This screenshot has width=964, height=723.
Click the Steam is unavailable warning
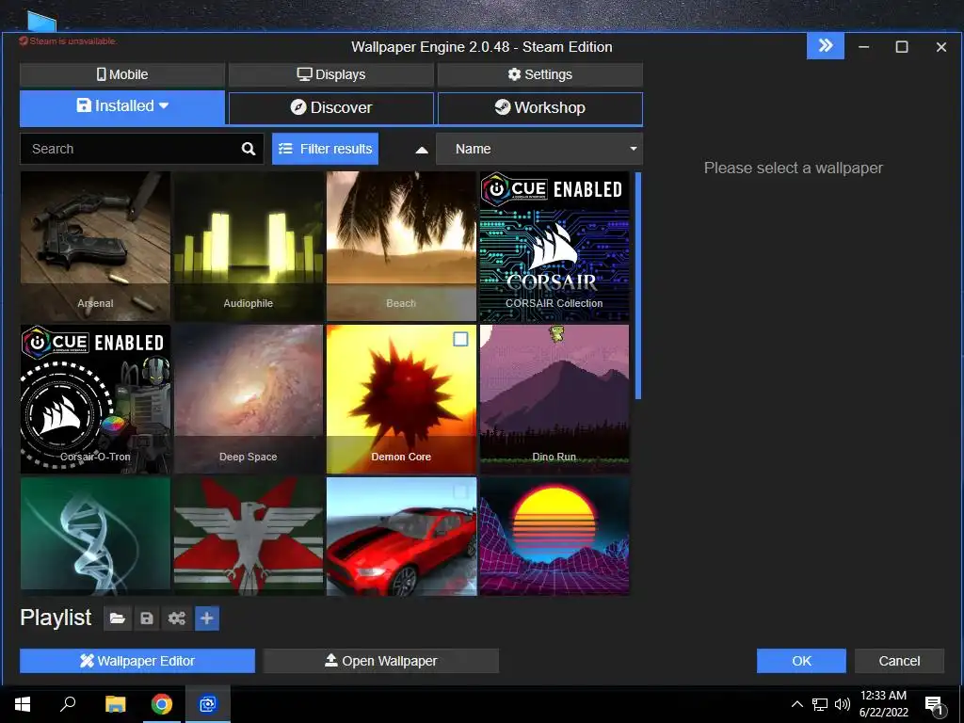tap(67, 41)
